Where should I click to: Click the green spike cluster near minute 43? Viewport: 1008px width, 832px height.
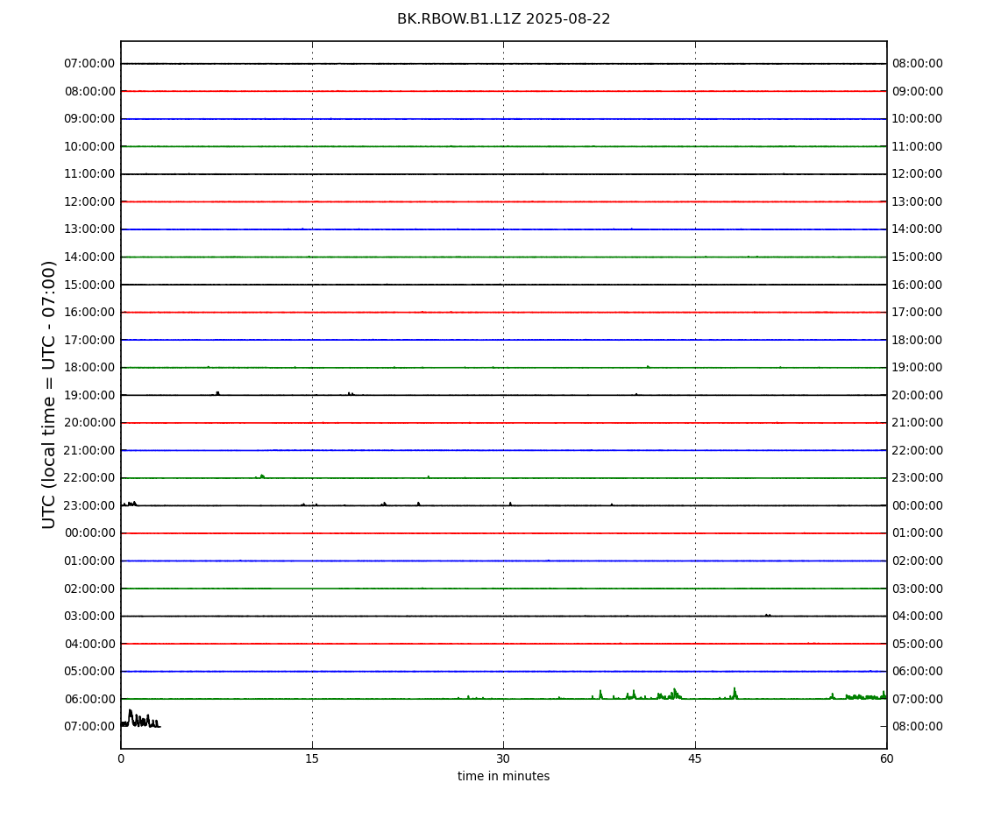click(x=670, y=695)
